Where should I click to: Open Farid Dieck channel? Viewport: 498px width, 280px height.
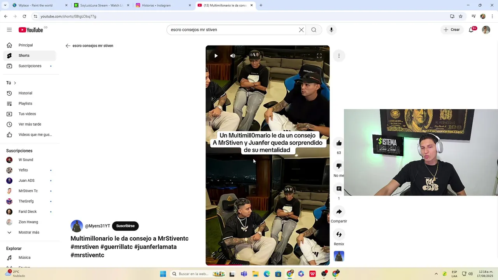pos(30,212)
